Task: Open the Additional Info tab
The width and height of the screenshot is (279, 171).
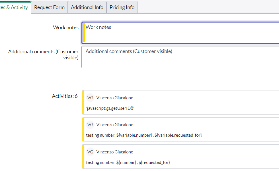Action: tap(87, 7)
